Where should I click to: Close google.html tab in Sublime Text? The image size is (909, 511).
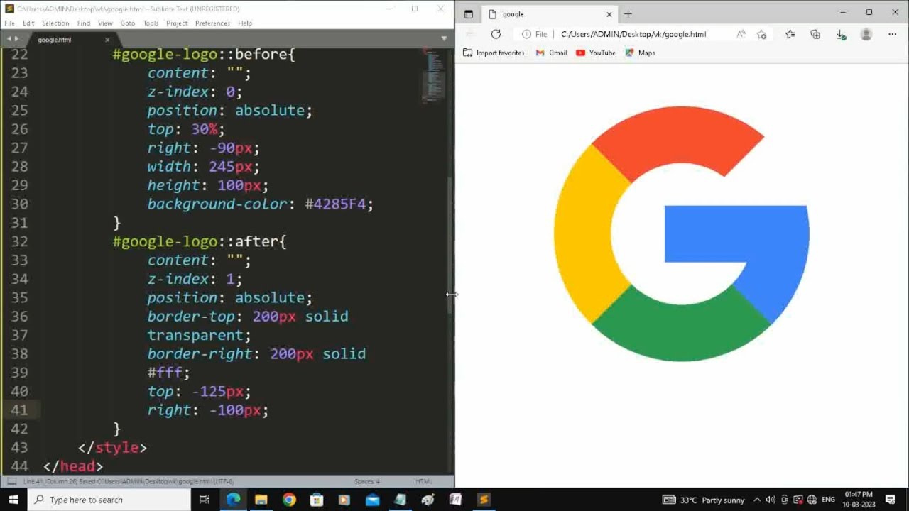coord(107,40)
